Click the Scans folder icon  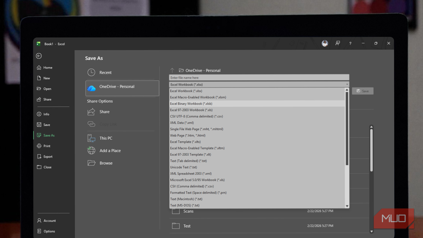pos(176,211)
